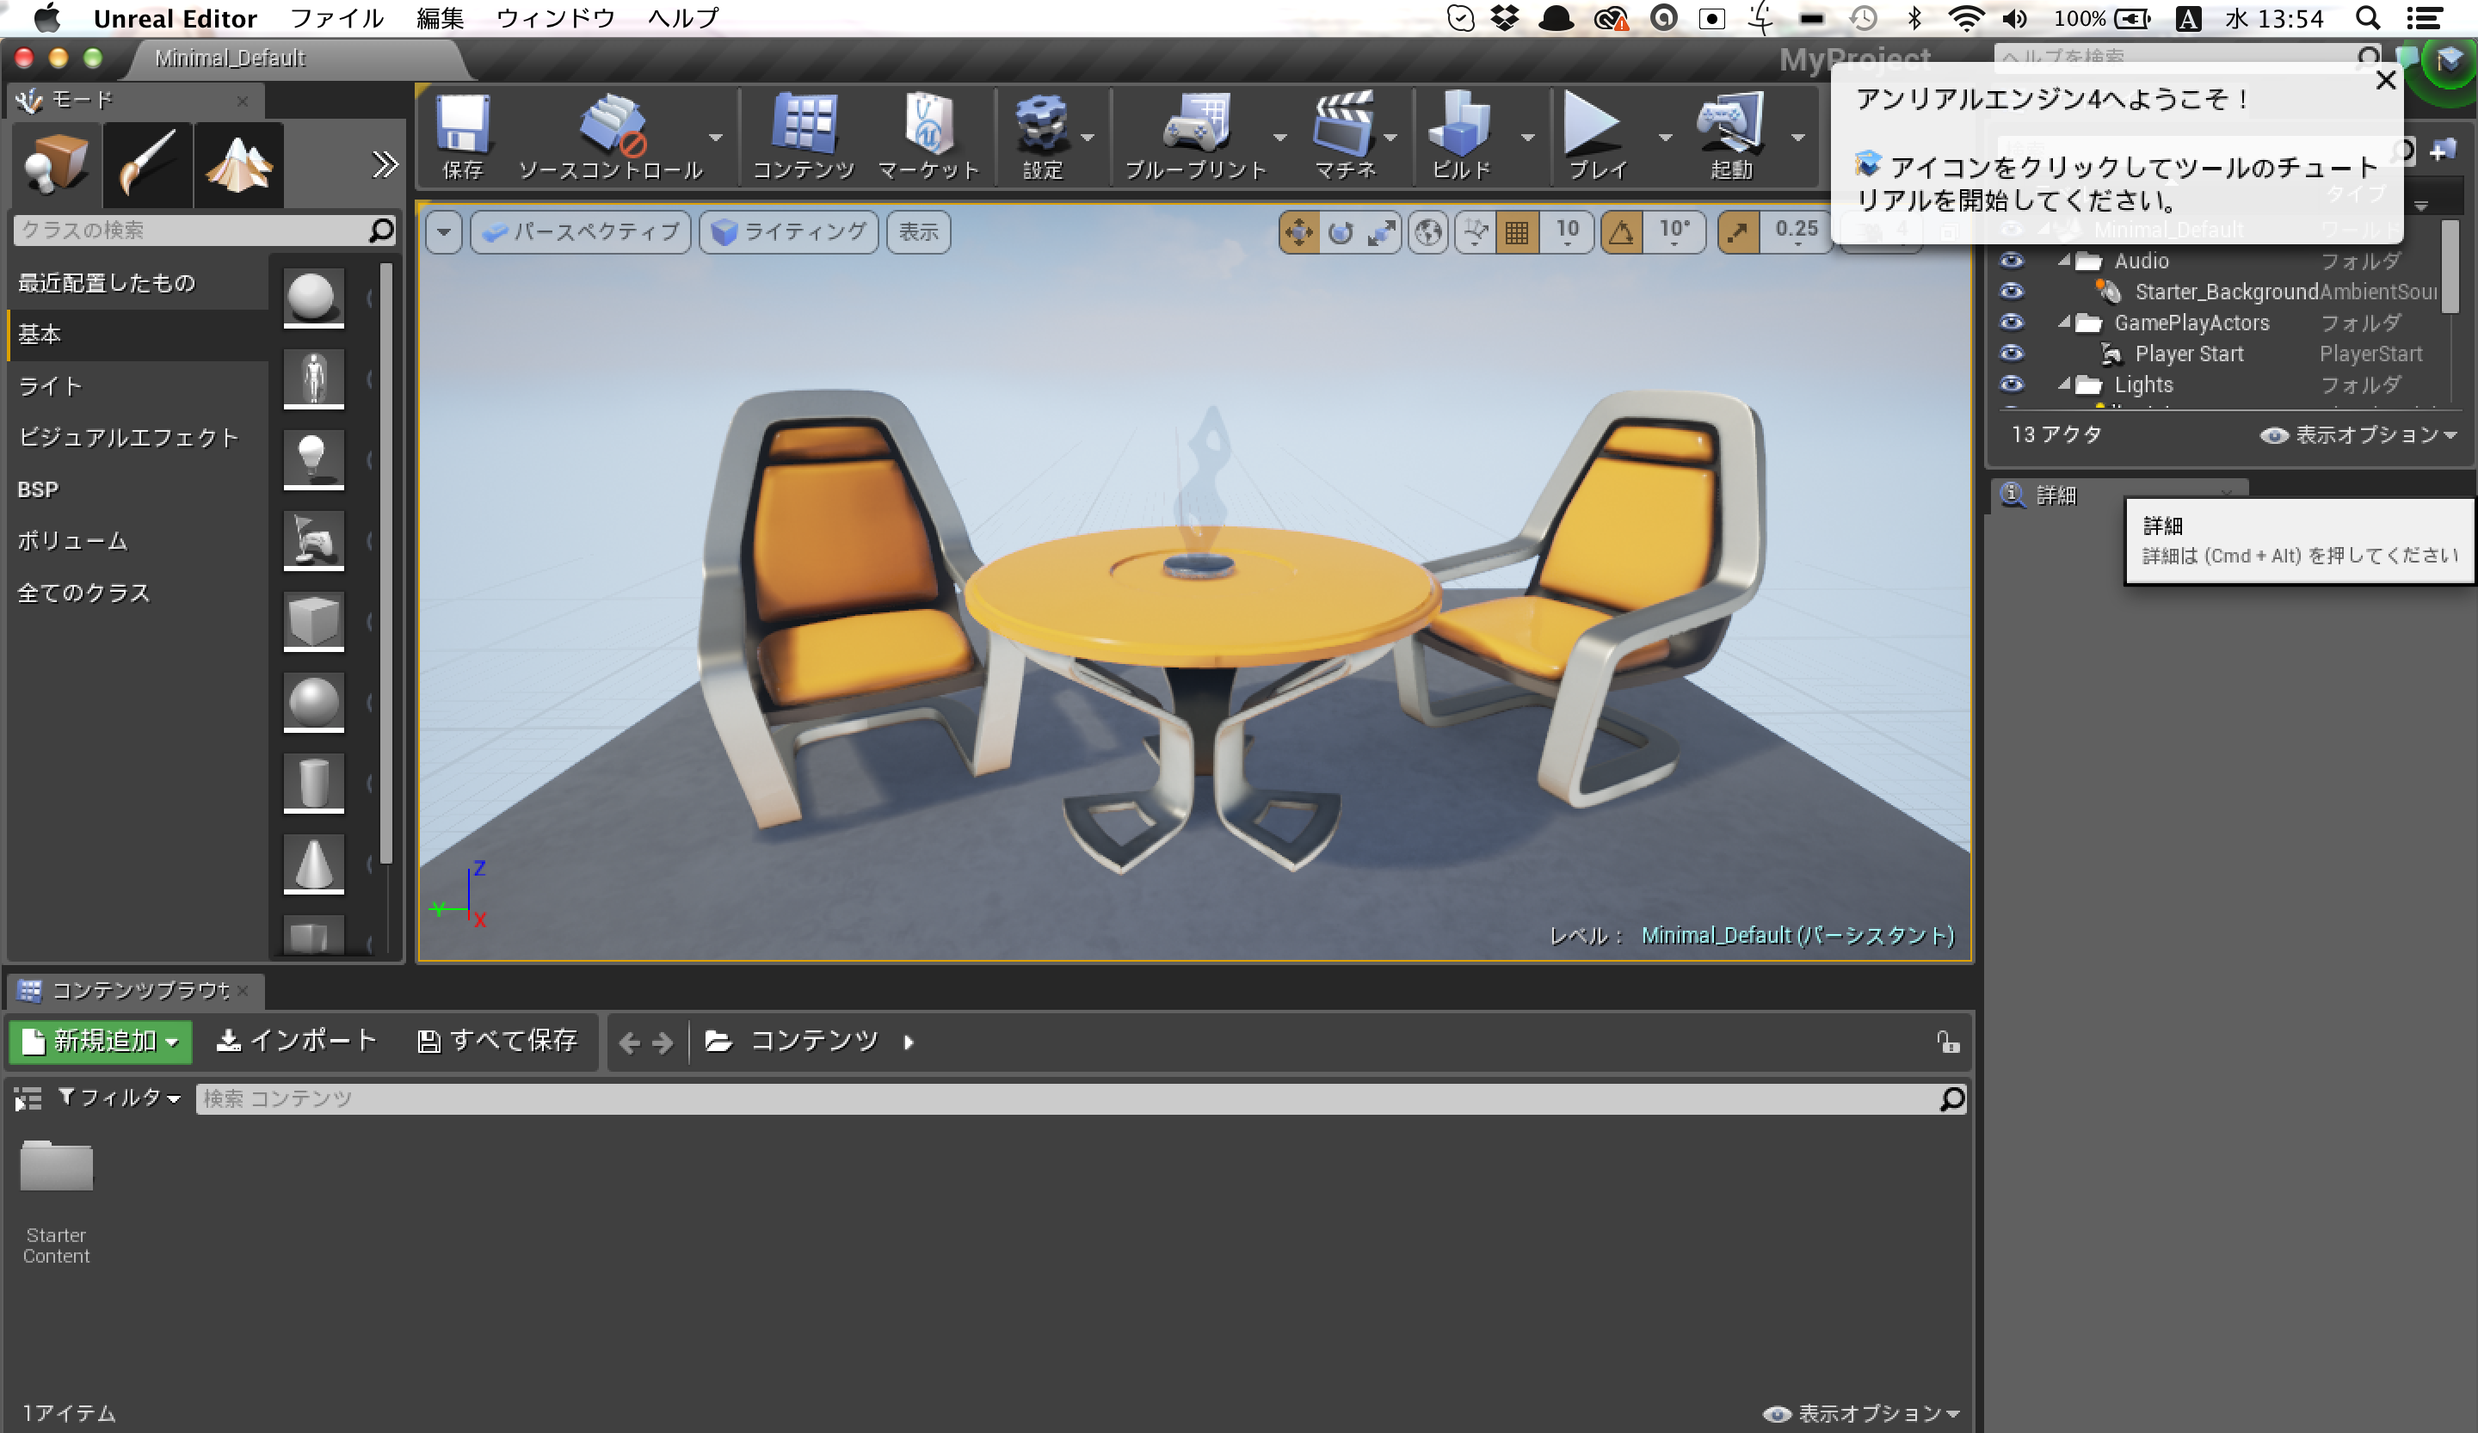Open rotation snap 10° dropdown
The image size is (2478, 1433).
(1674, 232)
